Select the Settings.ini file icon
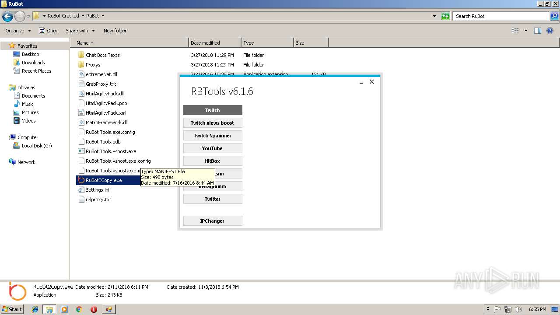Viewport: 560px width, 315px height. (x=81, y=190)
